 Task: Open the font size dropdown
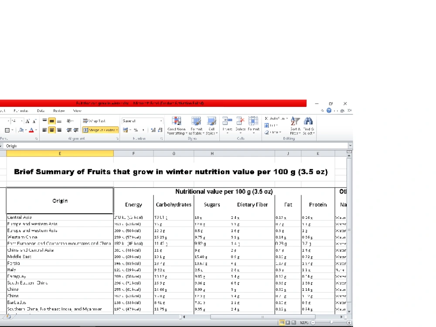22,121
